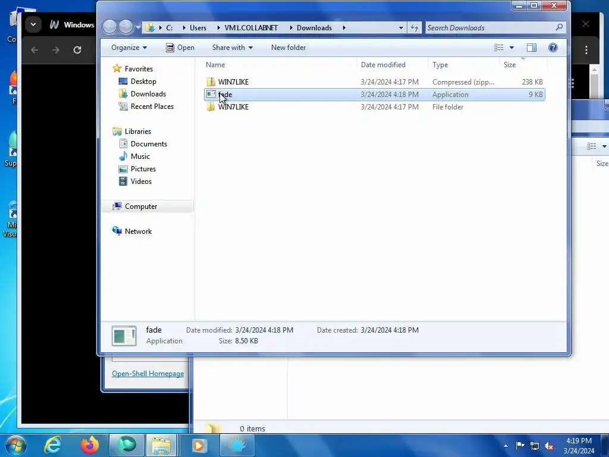Open the Windows Start button
The width and height of the screenshot is (609, 457).
tap(15, 445)
